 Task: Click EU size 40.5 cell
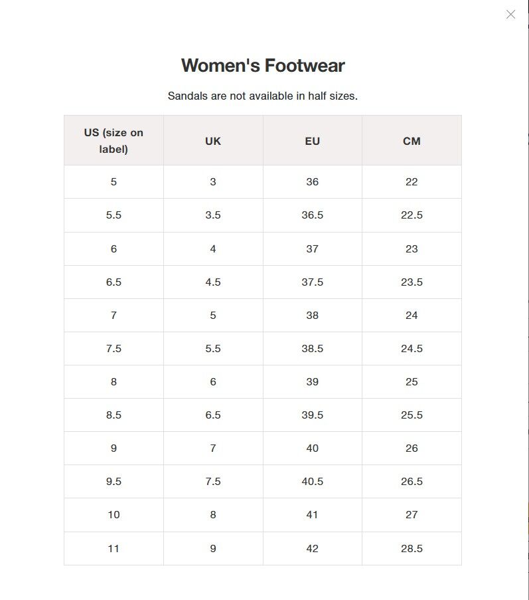[313, 481]
